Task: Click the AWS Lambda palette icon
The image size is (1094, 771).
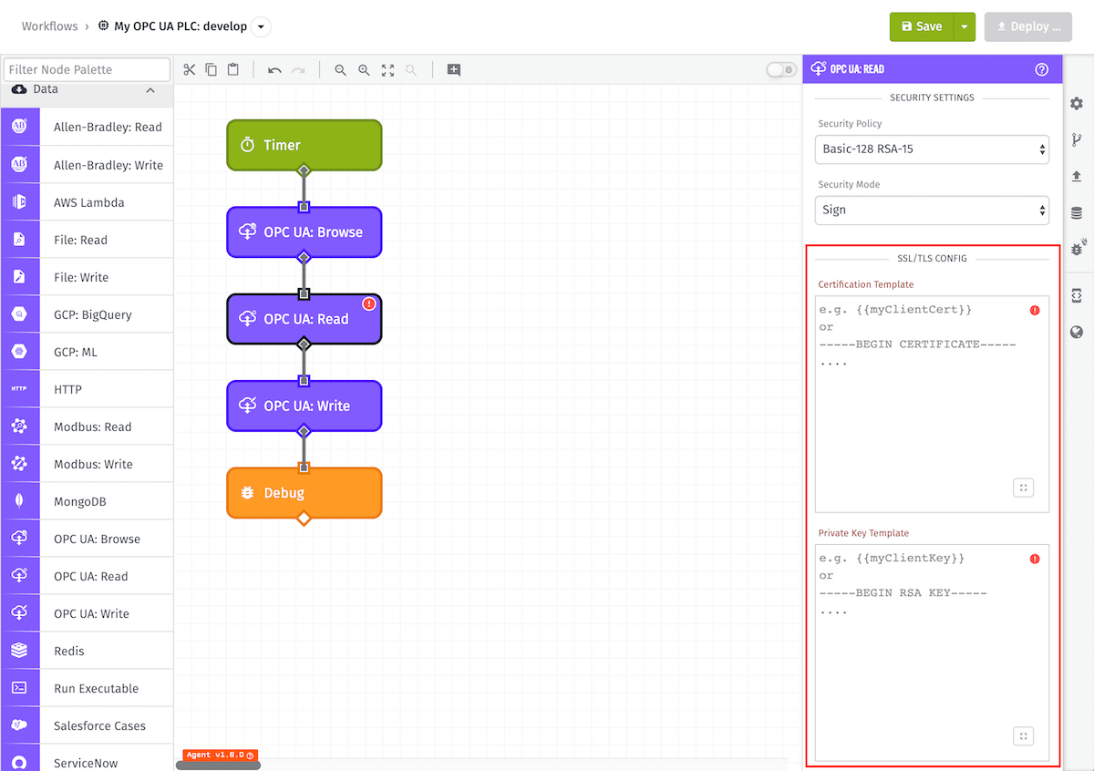Action: (x=19, y=202)
